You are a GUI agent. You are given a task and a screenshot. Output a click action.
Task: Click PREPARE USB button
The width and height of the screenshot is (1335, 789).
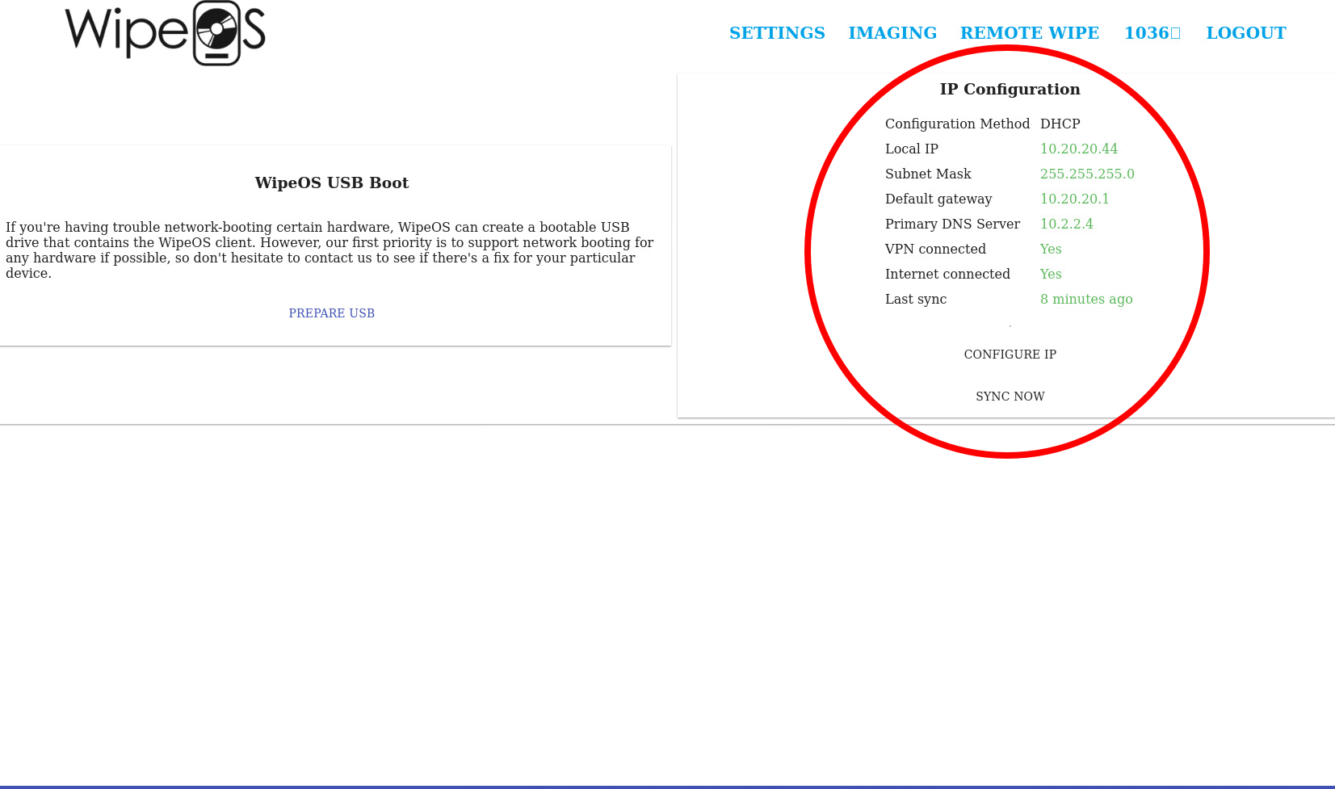coord(332,313)
